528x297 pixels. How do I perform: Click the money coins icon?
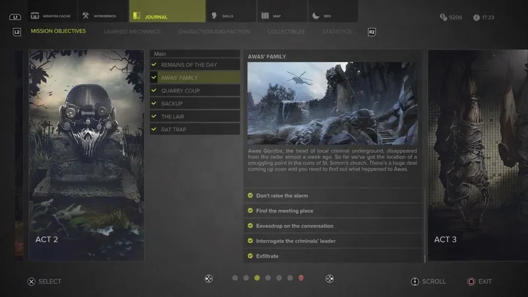[x=443, y=17]
